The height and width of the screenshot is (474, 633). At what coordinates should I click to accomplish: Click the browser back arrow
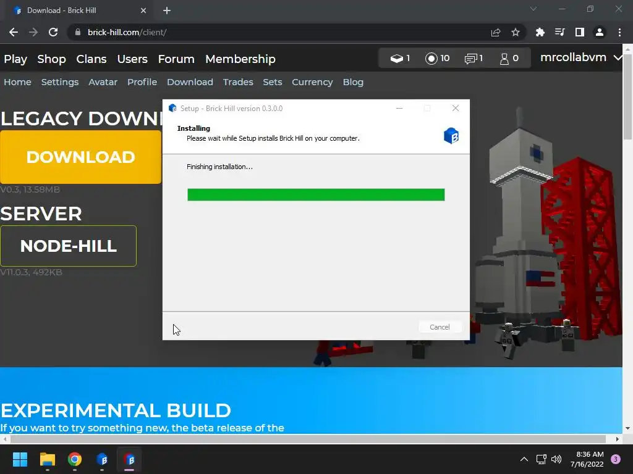click(14, 32)
